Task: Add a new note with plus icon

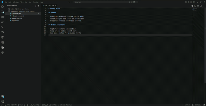Action: [x=33, y=6]
